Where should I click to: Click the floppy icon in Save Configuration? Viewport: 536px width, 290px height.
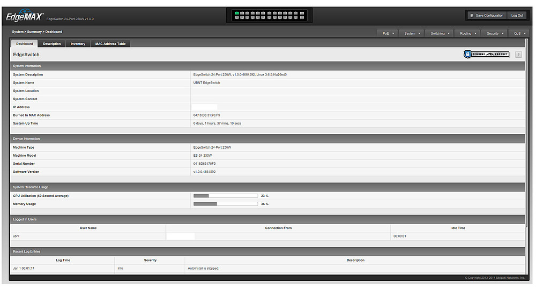coord(472,16)
